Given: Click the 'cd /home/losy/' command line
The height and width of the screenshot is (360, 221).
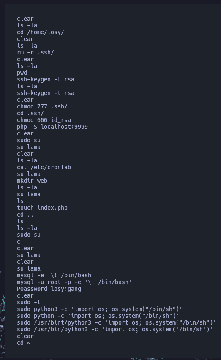Looking at the screenshot, I should pyautogui.click(x=41, y=32).
